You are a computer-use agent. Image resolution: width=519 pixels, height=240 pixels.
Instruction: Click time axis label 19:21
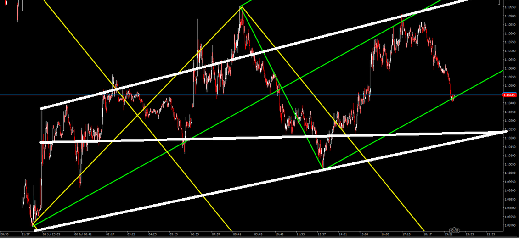449,234
